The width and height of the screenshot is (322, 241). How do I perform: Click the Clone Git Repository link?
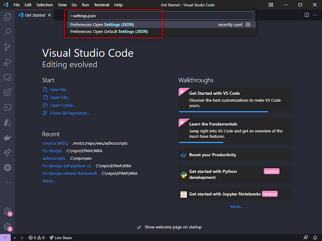(x=70, y=113)
